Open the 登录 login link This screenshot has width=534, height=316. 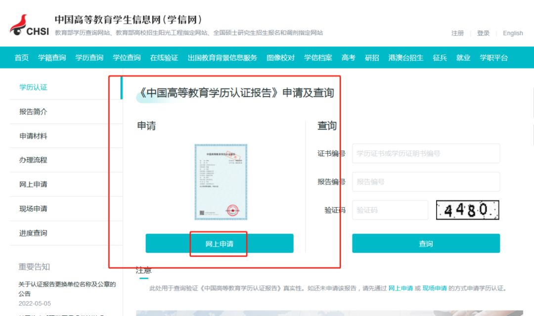point(483,33)
